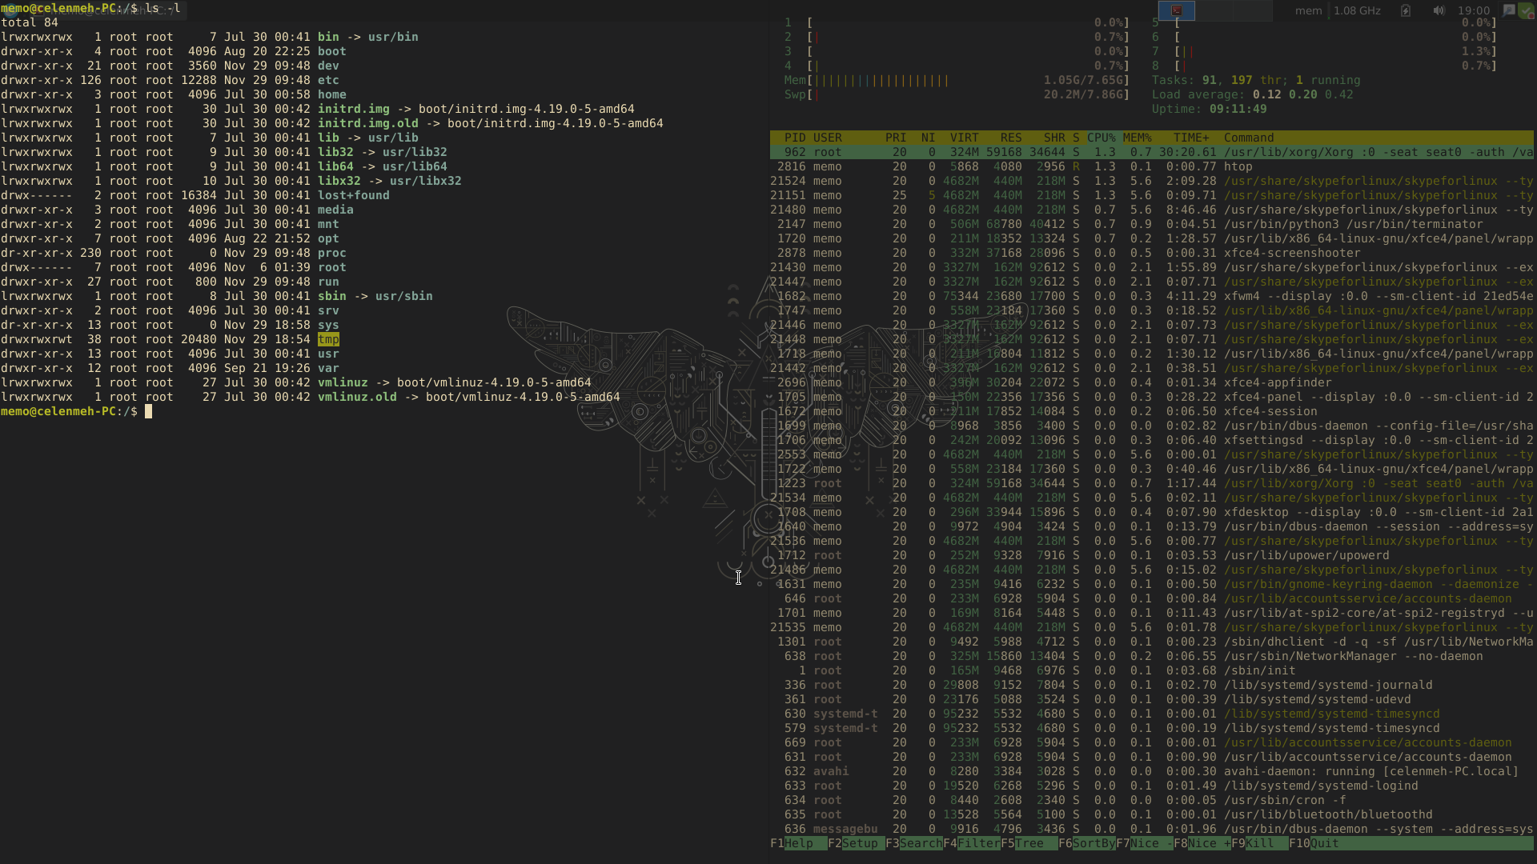Click the green checkmark tray icon
This screenshot has width=1537, height=864.
click(1526, 10)
